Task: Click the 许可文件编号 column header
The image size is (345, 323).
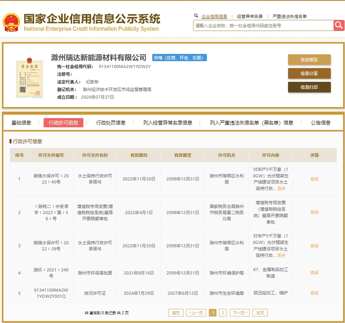Action: coord(51,155)
